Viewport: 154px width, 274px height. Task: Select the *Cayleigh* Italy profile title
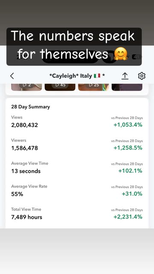[77, 76]
